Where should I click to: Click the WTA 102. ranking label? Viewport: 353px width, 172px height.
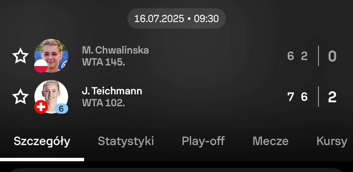(103, 103)
